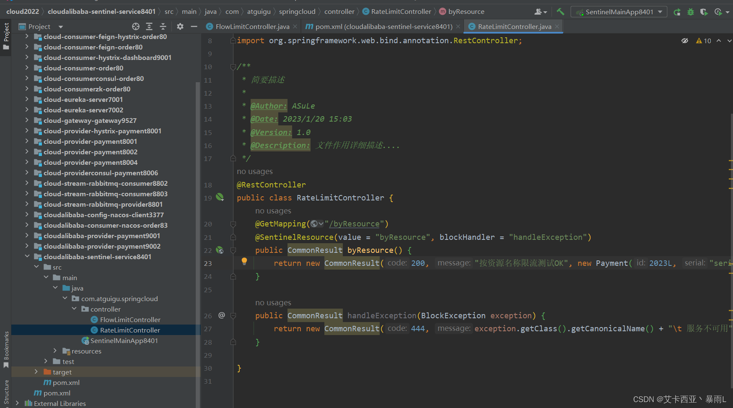Expand cloud-gateway-gateway9527 module

(x=27, y=120)
